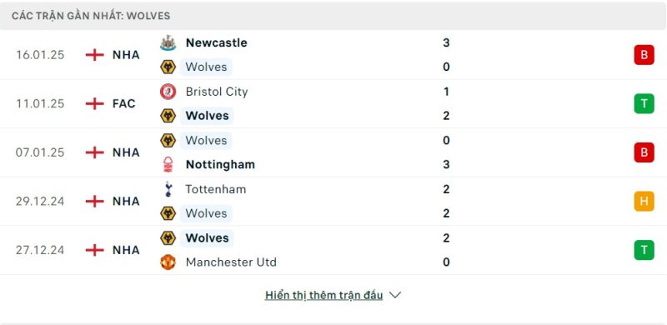Screen dimensions: 667x325
Task: Expand more matches with the chevron arrow
Action: (x=395, y=295)
